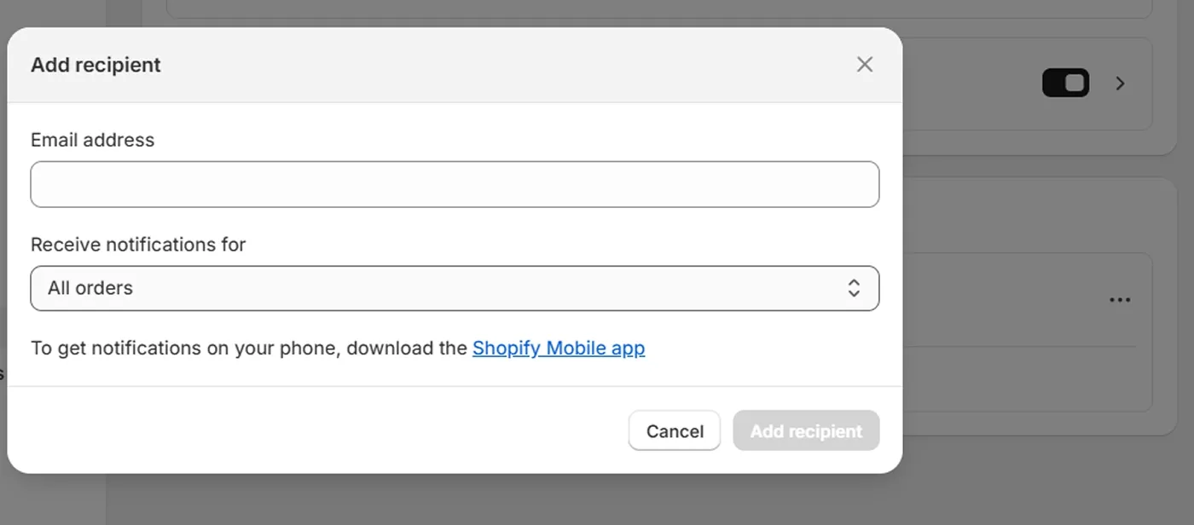Click the caret icon inside the orders dropdown
This screenshot has height=525, width=1194.
click(x=854, y=288)
